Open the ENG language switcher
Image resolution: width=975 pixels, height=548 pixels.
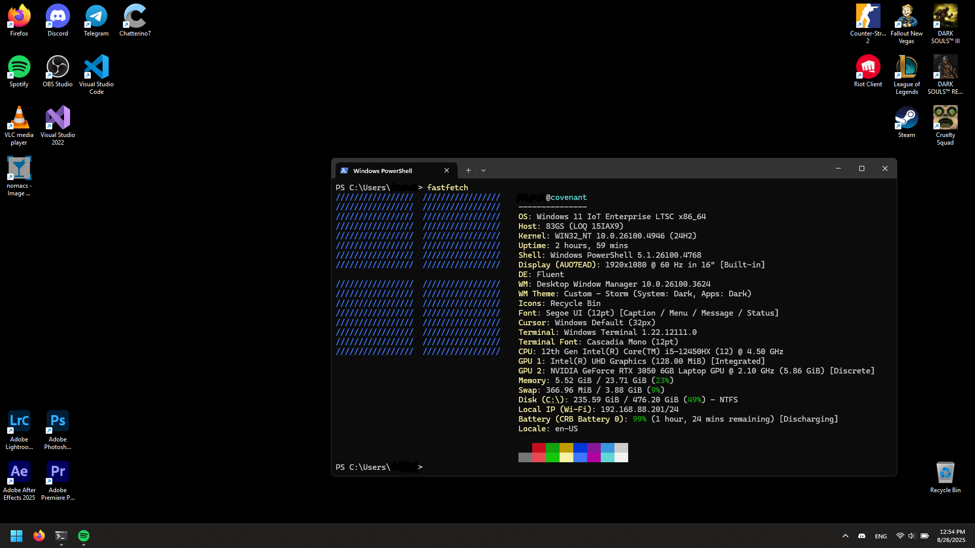pyautogui.click(x=881, y=536)
